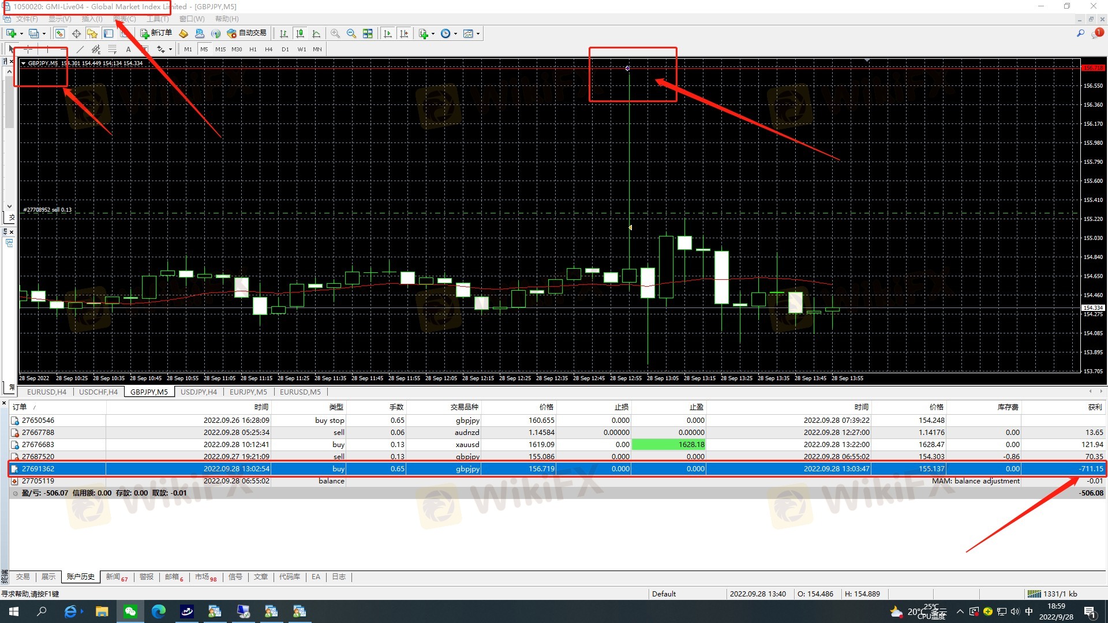Open the Windows Start menu

[x=14, y=611]
